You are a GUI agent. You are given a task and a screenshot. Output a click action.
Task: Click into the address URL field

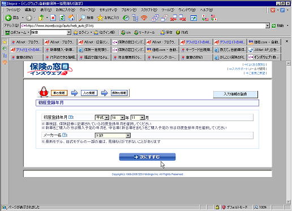(x=143, y=25)
